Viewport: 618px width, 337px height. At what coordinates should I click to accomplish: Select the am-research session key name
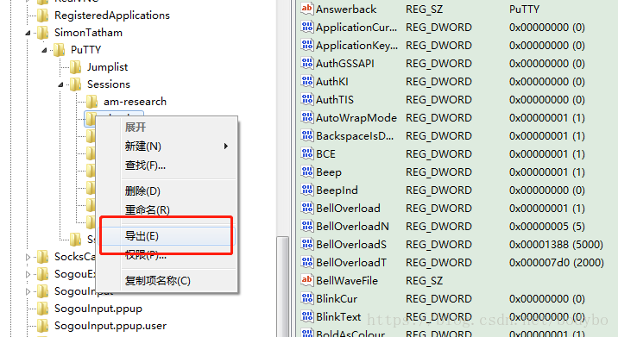(x=135, y=102)
